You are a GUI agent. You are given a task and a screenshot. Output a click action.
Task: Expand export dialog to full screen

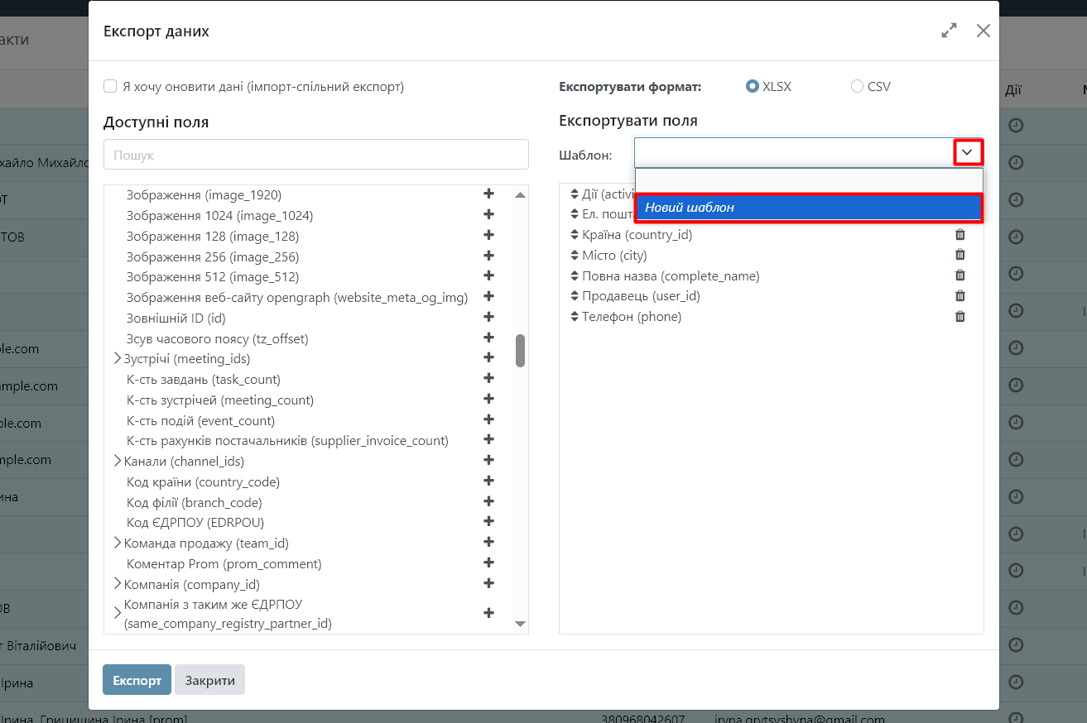[x=949, y=31]
